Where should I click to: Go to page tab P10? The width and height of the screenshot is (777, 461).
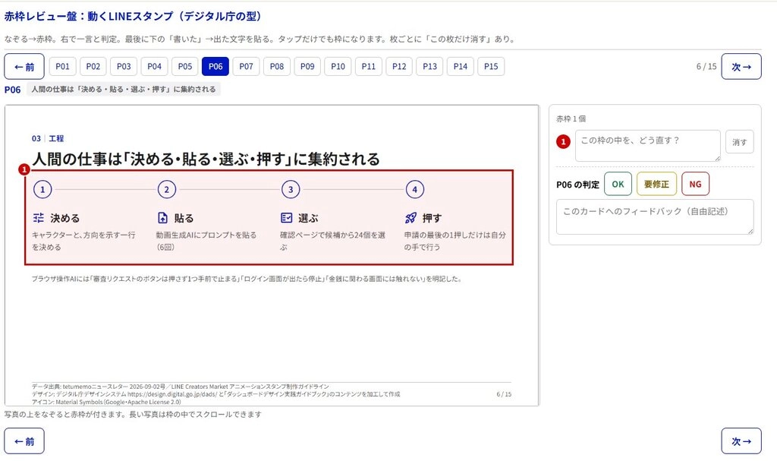338,67
